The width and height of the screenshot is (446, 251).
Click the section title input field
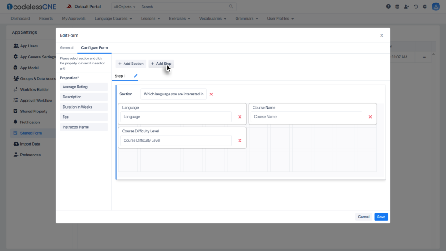tap(173, 94)
